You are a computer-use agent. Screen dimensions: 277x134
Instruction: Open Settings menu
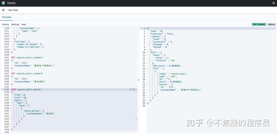tap(15, 24)
